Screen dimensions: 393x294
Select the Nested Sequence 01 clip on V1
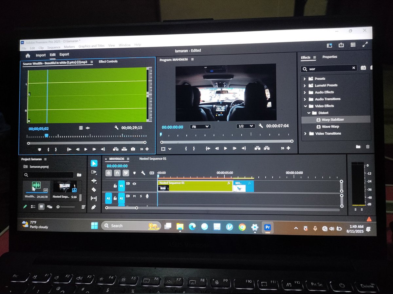195,186
